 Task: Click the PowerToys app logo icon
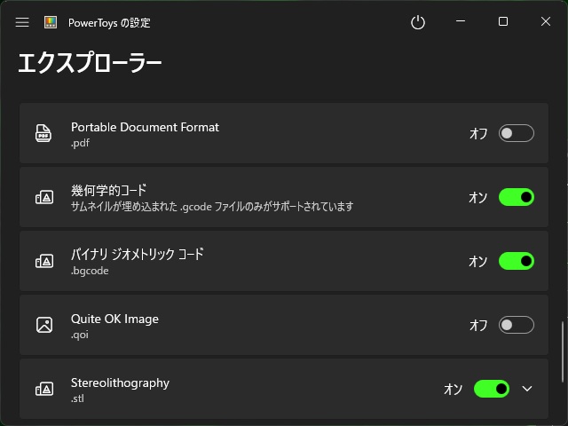(51, 22)
